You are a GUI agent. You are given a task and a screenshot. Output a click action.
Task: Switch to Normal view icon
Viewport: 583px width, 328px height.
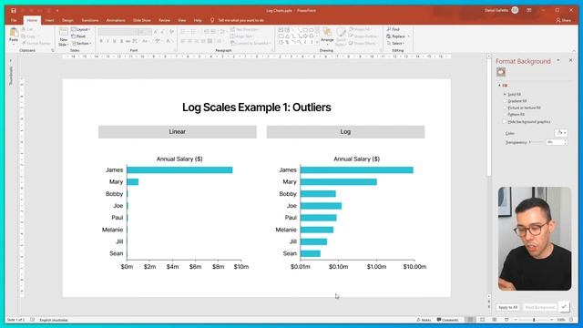pyautogui.click(x=470, y=320)
